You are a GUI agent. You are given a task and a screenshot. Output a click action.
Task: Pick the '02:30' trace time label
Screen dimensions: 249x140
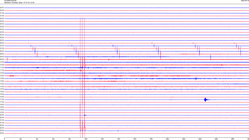click(2, 21)
